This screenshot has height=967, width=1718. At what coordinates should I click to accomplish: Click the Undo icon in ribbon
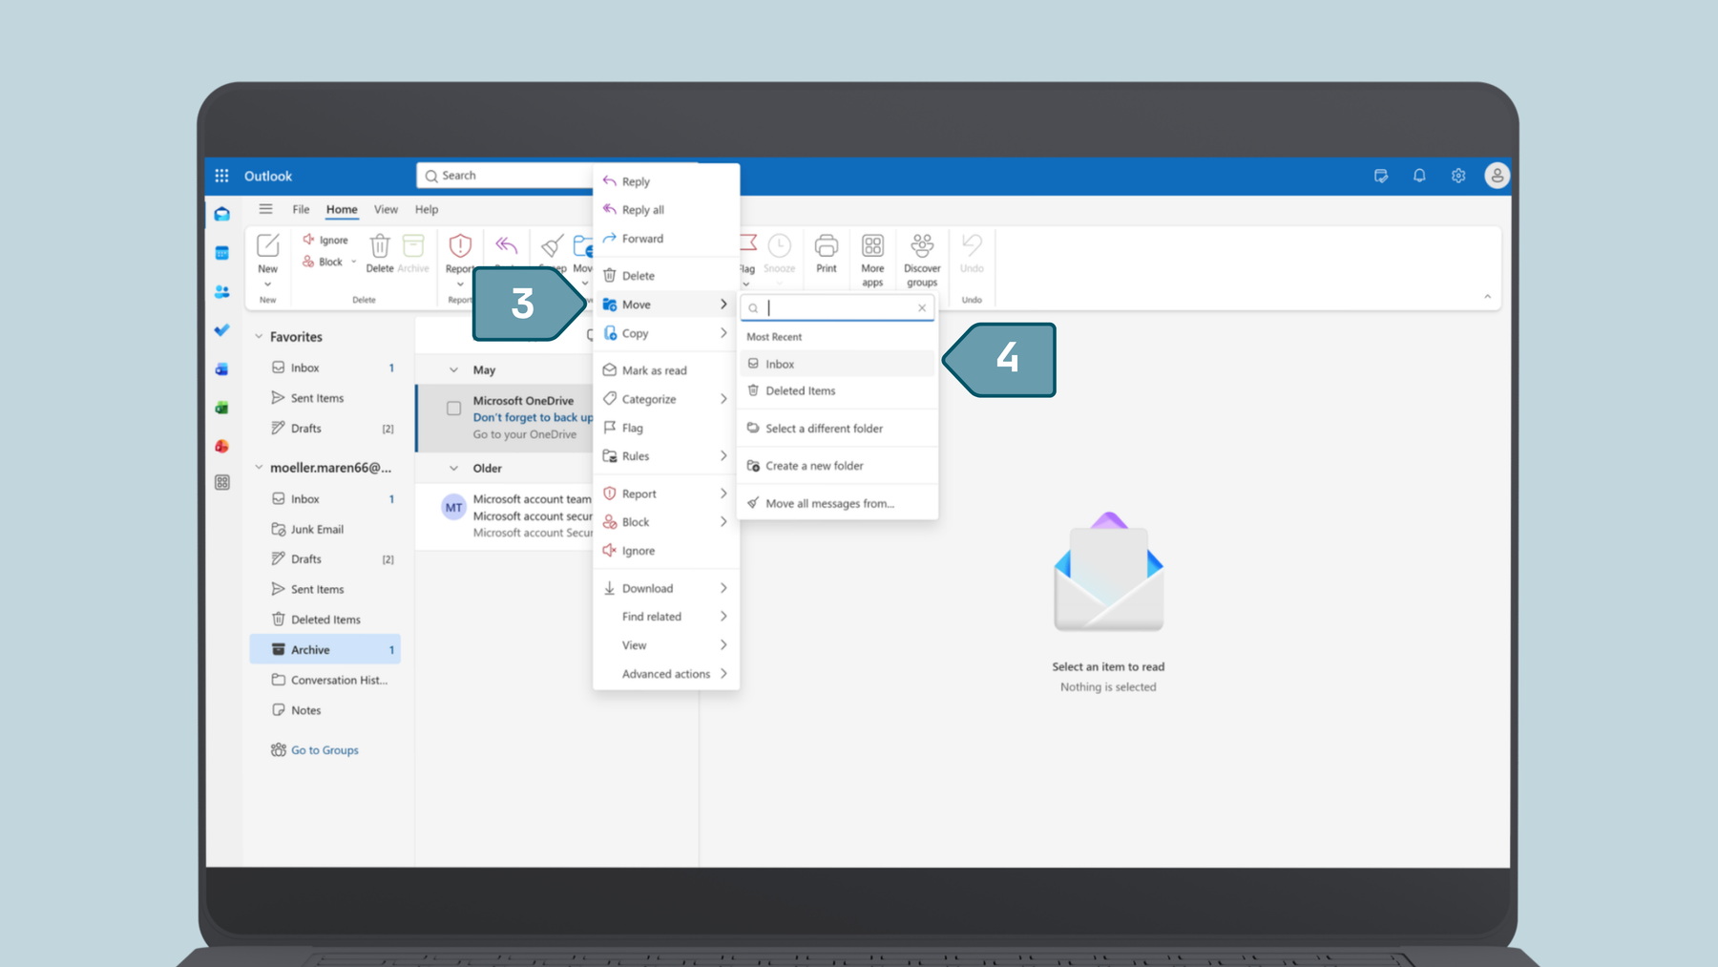pos(972,245)
